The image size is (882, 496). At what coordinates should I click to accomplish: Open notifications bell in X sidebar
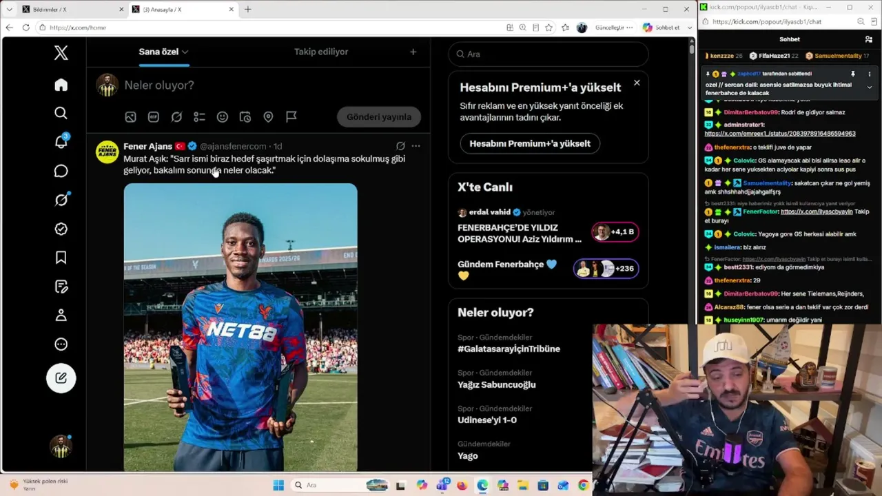click(61, 142)
